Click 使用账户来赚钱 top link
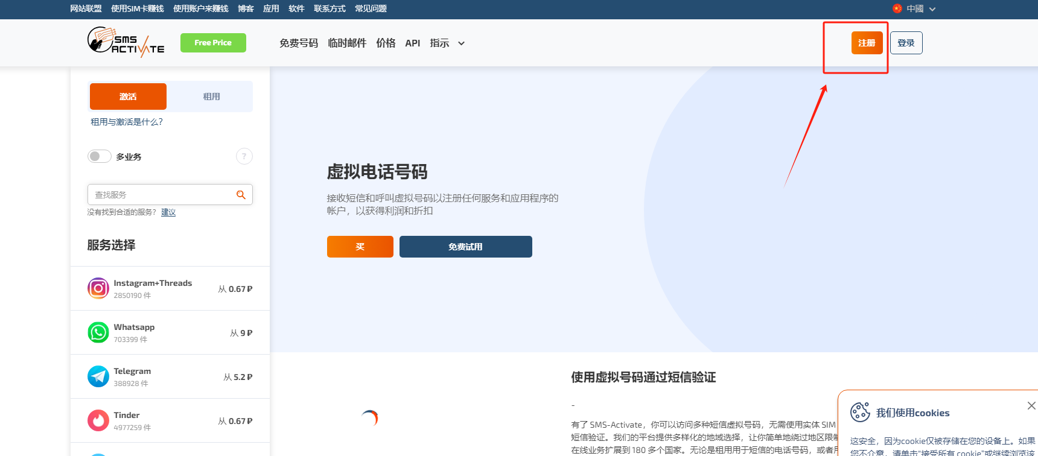This screenshot has width=1038, height=456. pos(201,8)
